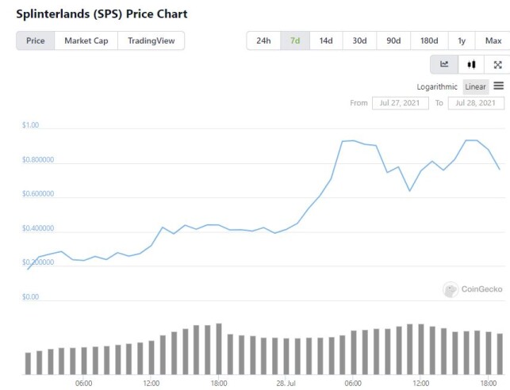Switch to the Market Cap tab
Screen dimensions: 510x390
[x=86, y=40]
